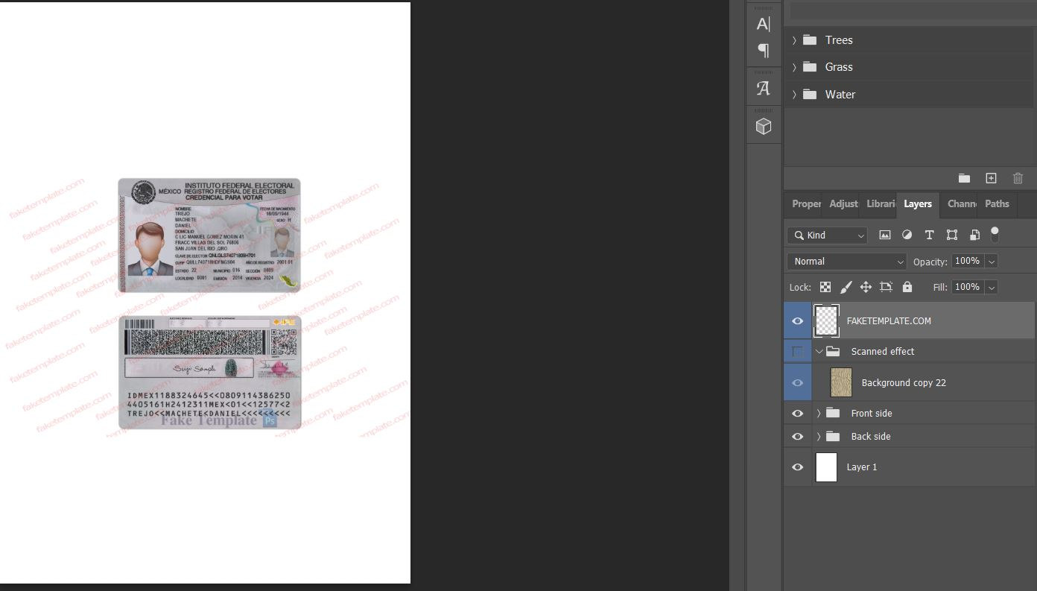Open the Character panel icon
Viewport: 1037px width, 591px height.
click(x=764, y=24)
